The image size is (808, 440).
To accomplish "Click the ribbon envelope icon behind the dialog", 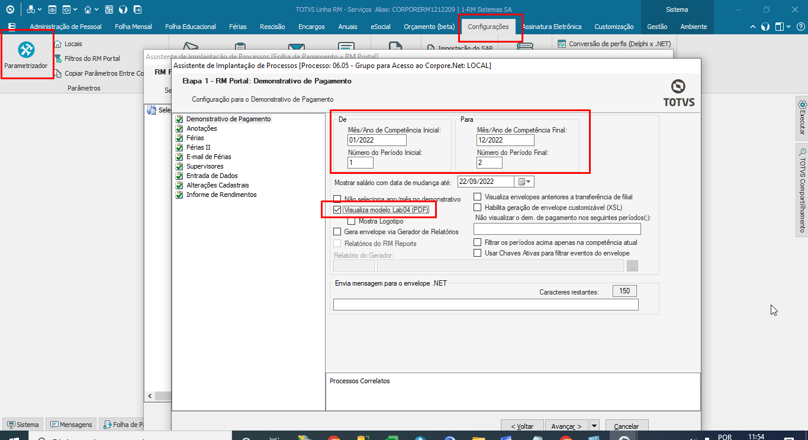I will tap(296, 47).
